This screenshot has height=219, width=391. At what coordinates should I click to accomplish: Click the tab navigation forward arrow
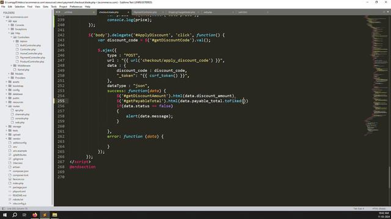59,12
